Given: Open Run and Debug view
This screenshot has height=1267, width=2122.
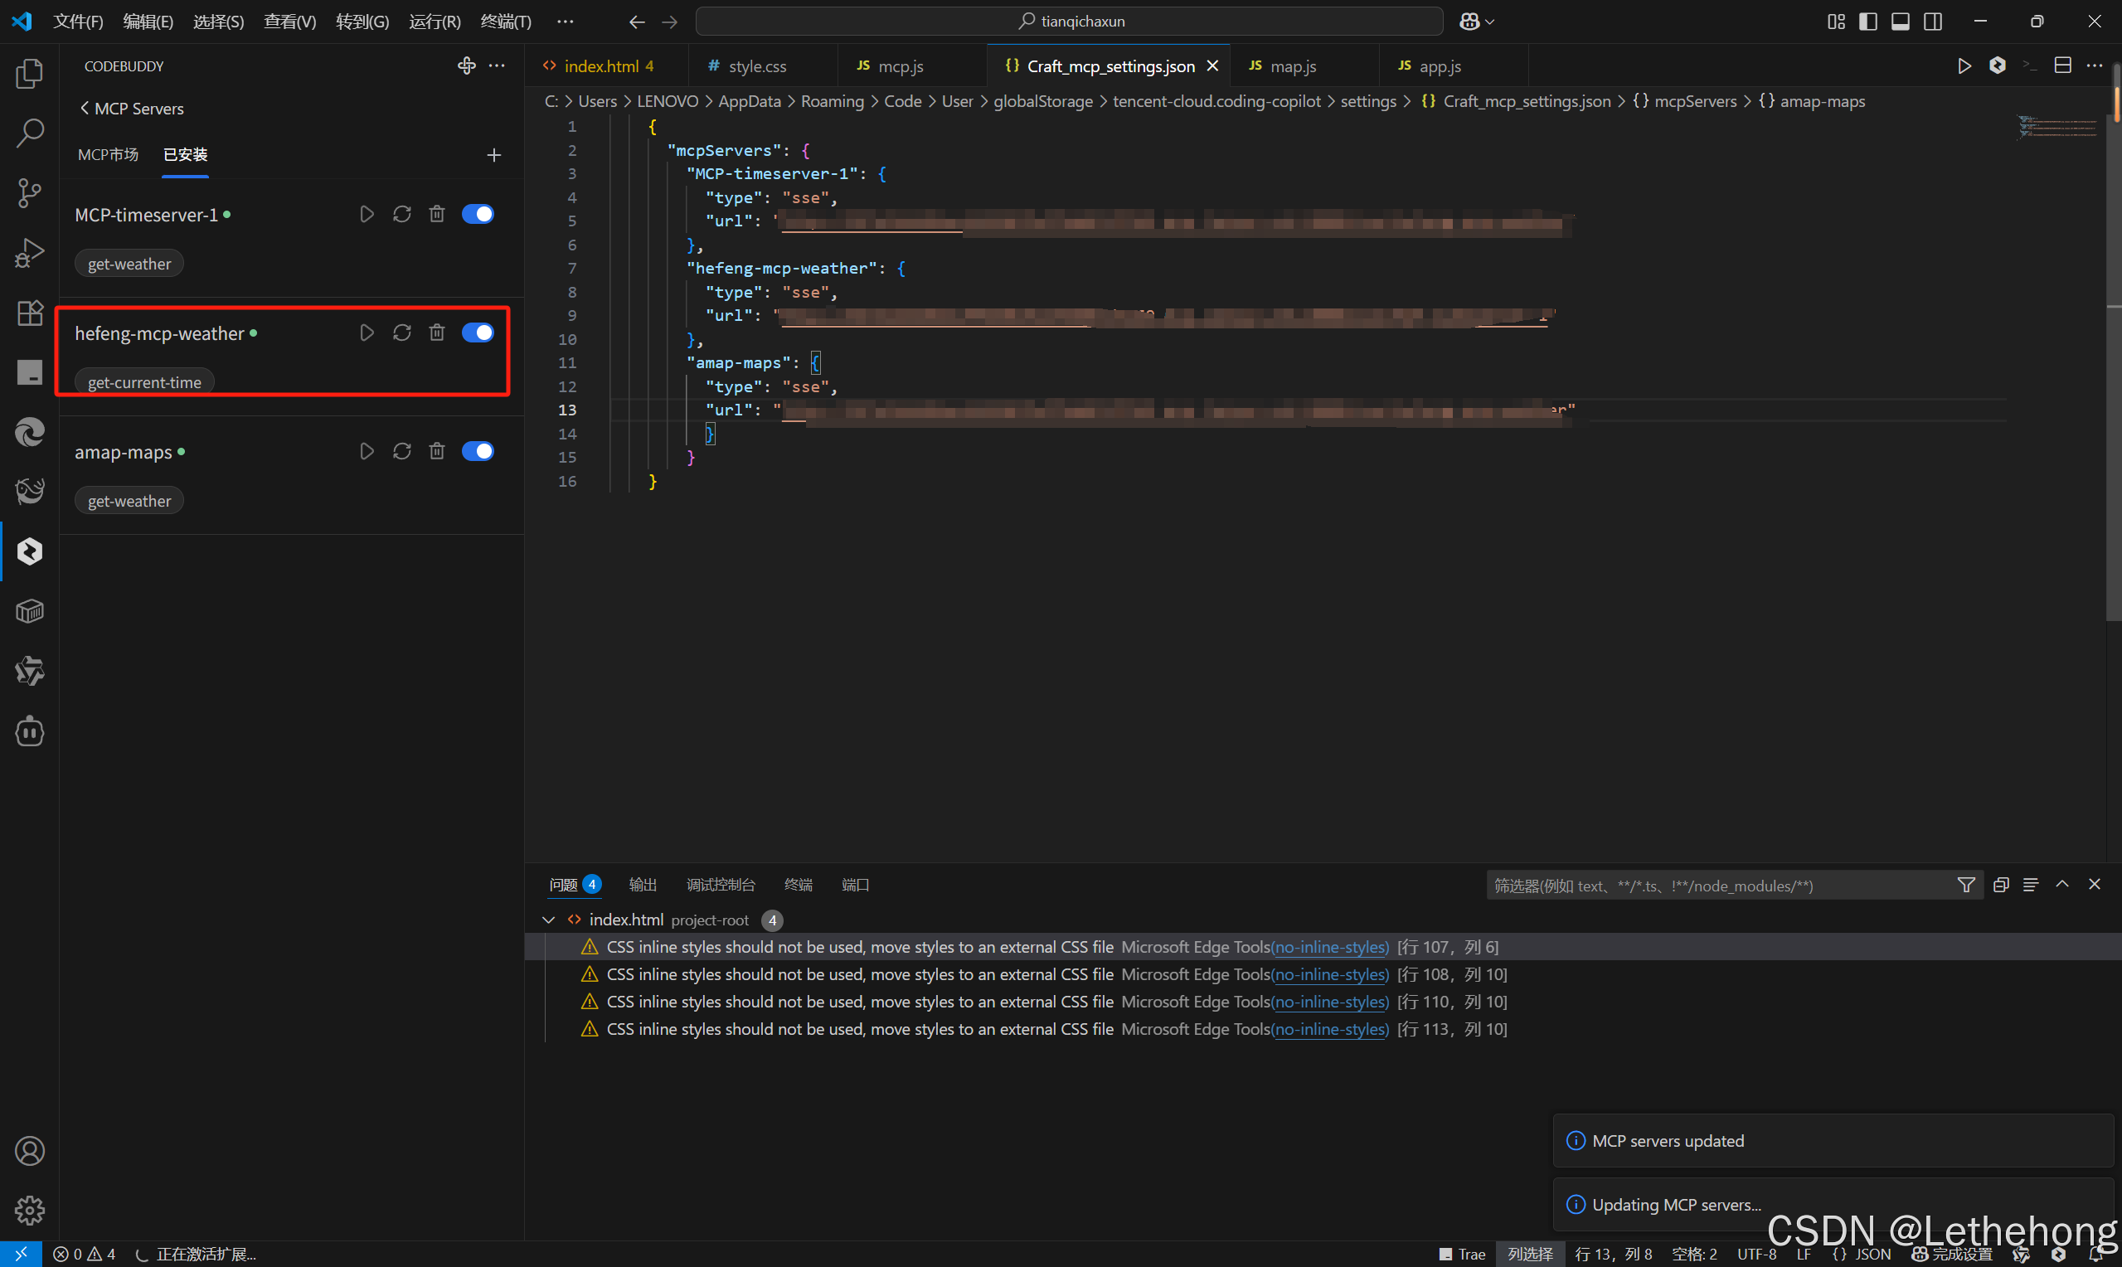Looking at the screenshot, I should point(30,253).
